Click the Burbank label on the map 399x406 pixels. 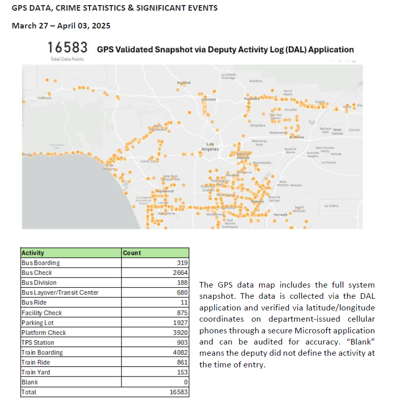[x=183, y=82]
